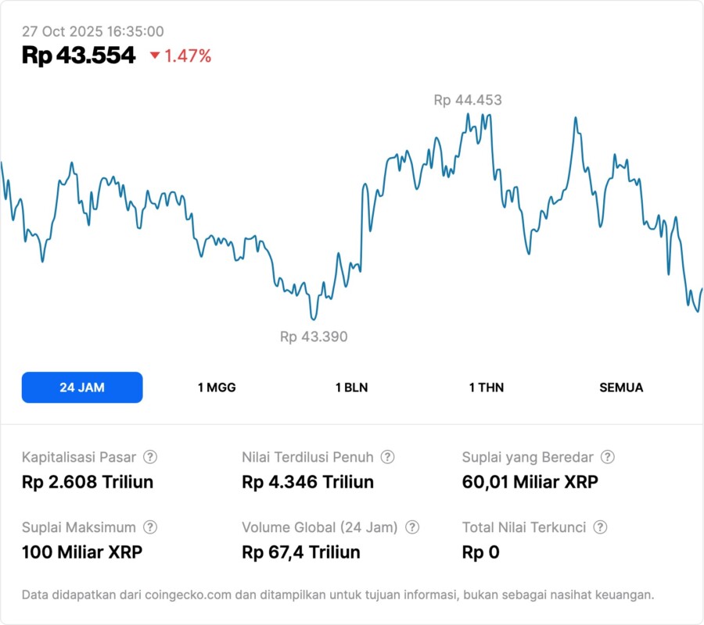
Task: Click the Rp 67,4 Triliun volume value
Action: coord(301,552)
